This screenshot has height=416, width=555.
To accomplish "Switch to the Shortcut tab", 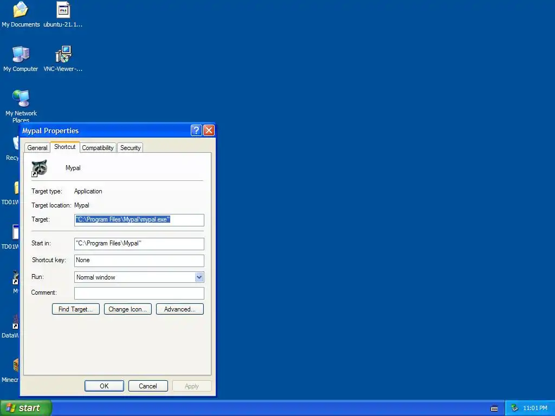I will 65,147.
